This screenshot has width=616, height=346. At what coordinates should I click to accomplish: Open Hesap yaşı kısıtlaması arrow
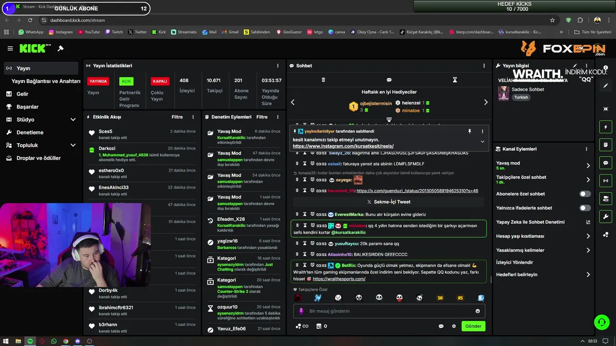[x=588, y=236]
